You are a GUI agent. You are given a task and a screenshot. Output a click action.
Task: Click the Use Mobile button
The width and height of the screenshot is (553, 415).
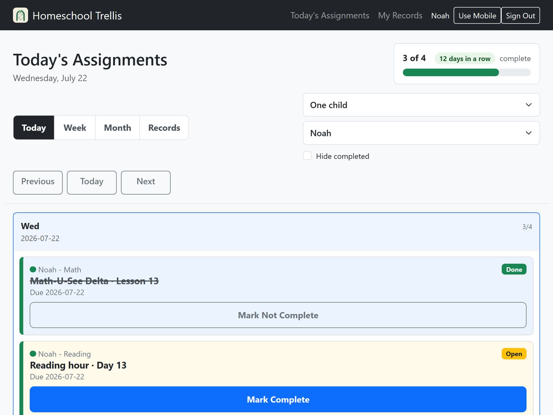tap(477, 15)
